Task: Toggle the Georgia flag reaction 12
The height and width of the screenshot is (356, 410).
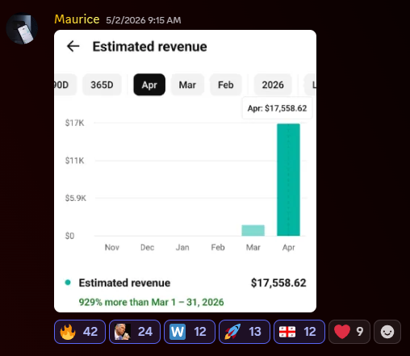Action: coord(299,332)
